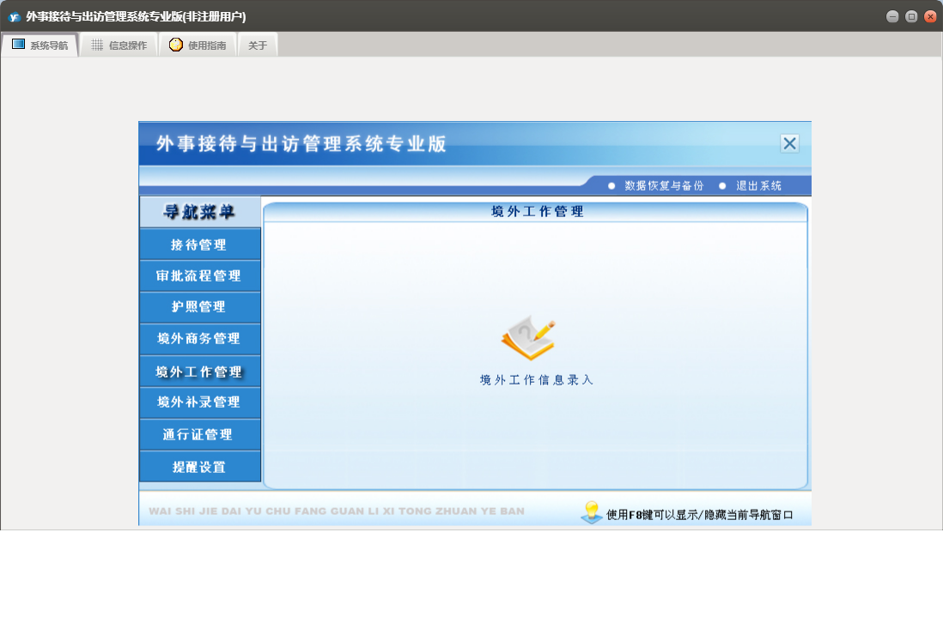The image size is (943, 617).
Task: Open the 系统导航 tab
Action: coord(40,45)
